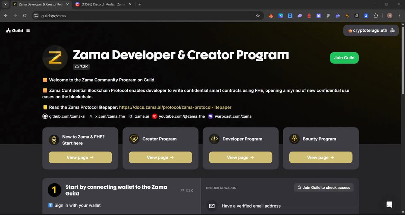This screenshot has height=215, width=405.
Task: Go back in browser history
Action: point(6,16)
